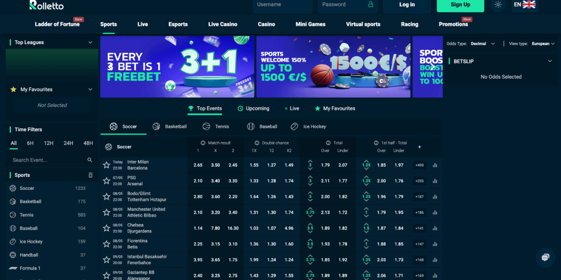
Task: Decrease Total line for PSG vs Arsenal
Action: (310, 185)
